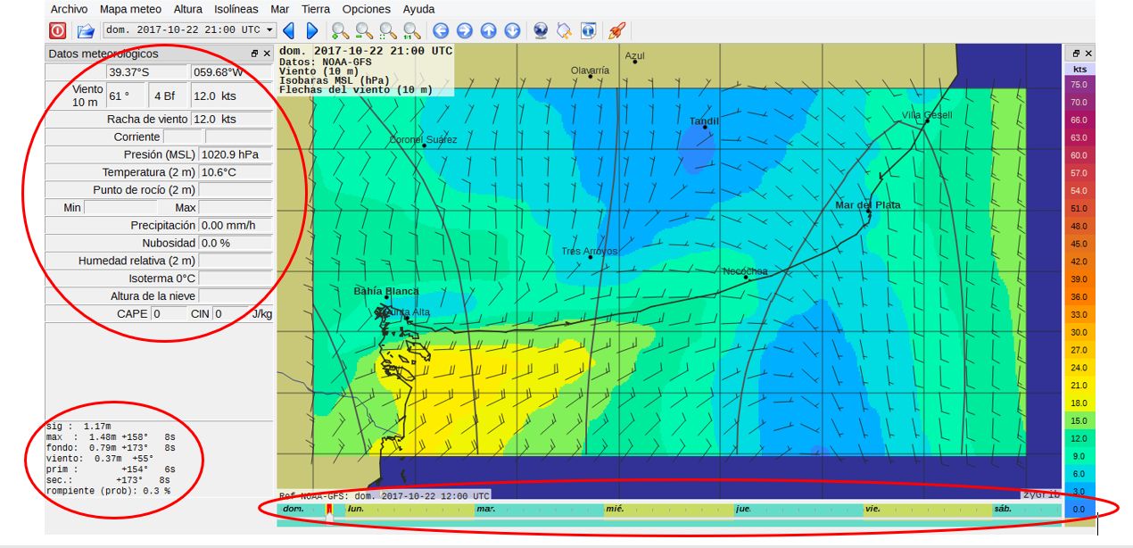The width and height of the screenshot is (1133, 548).
Task: Click Bahía Blanca city label on map
Action: (386, 291)
